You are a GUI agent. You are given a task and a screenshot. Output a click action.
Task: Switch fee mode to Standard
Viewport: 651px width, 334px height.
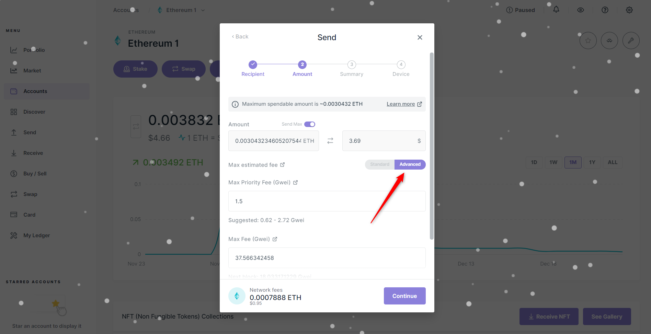(x=380, y=164)
